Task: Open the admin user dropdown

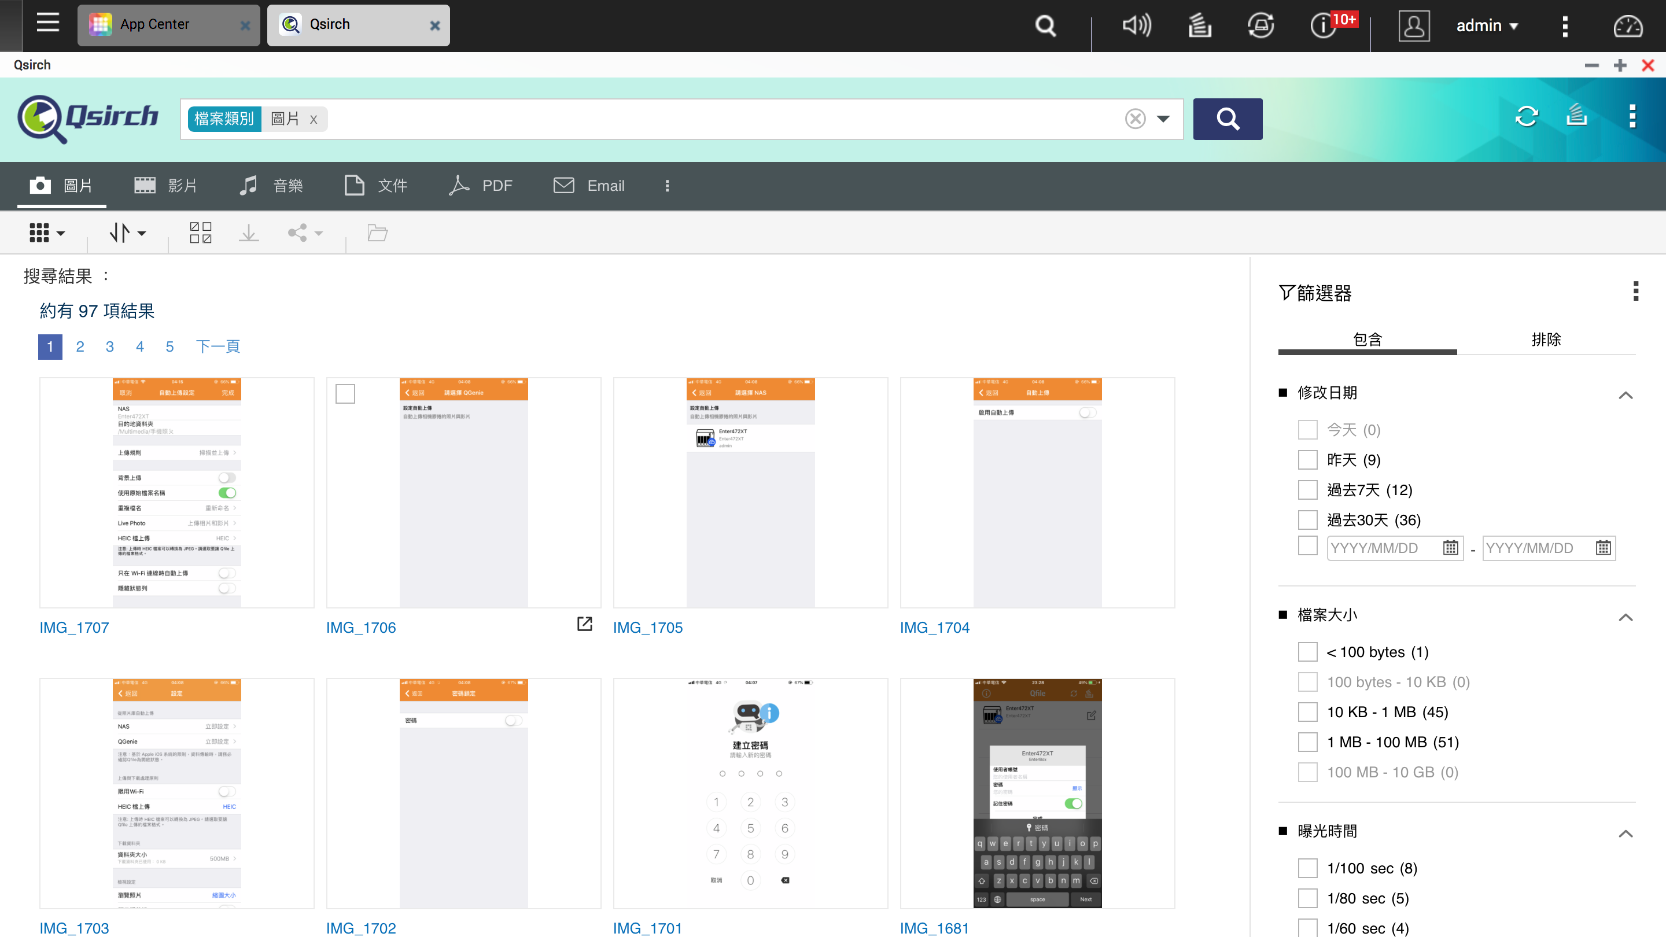Action: [1486, 26]
